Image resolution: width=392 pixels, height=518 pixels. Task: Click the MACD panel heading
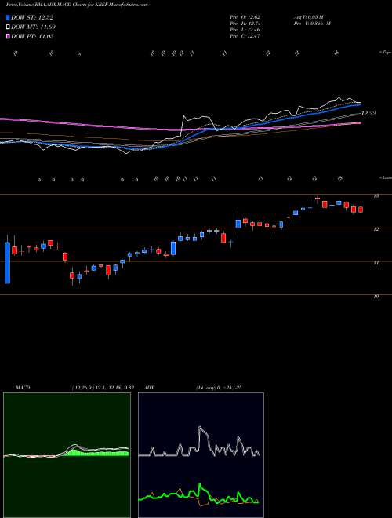pyautogui.click(x=24, y=388)
